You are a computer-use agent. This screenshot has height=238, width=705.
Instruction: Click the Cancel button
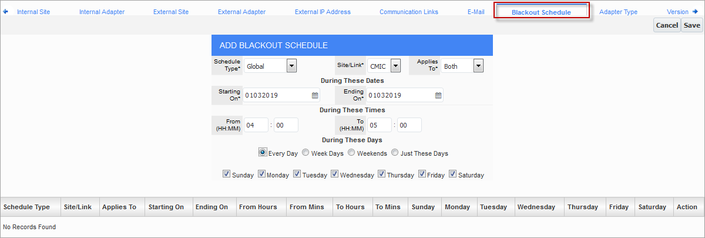point(667,25)
